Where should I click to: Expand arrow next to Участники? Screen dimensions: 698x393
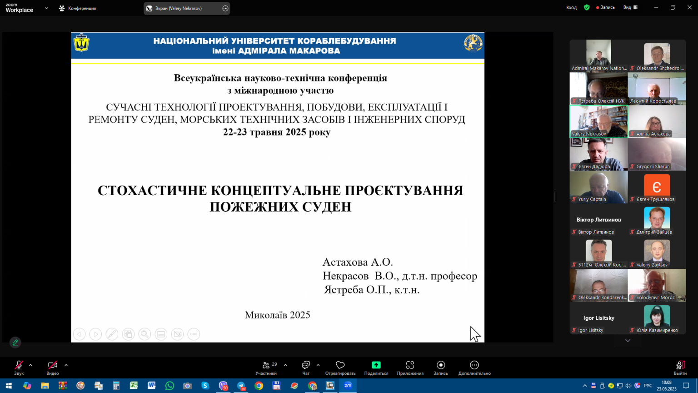pos(285,365)
